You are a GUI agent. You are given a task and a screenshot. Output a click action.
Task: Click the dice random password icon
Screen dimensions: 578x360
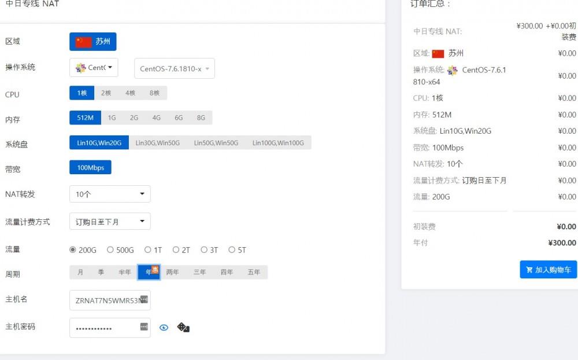tap(183, 328)
